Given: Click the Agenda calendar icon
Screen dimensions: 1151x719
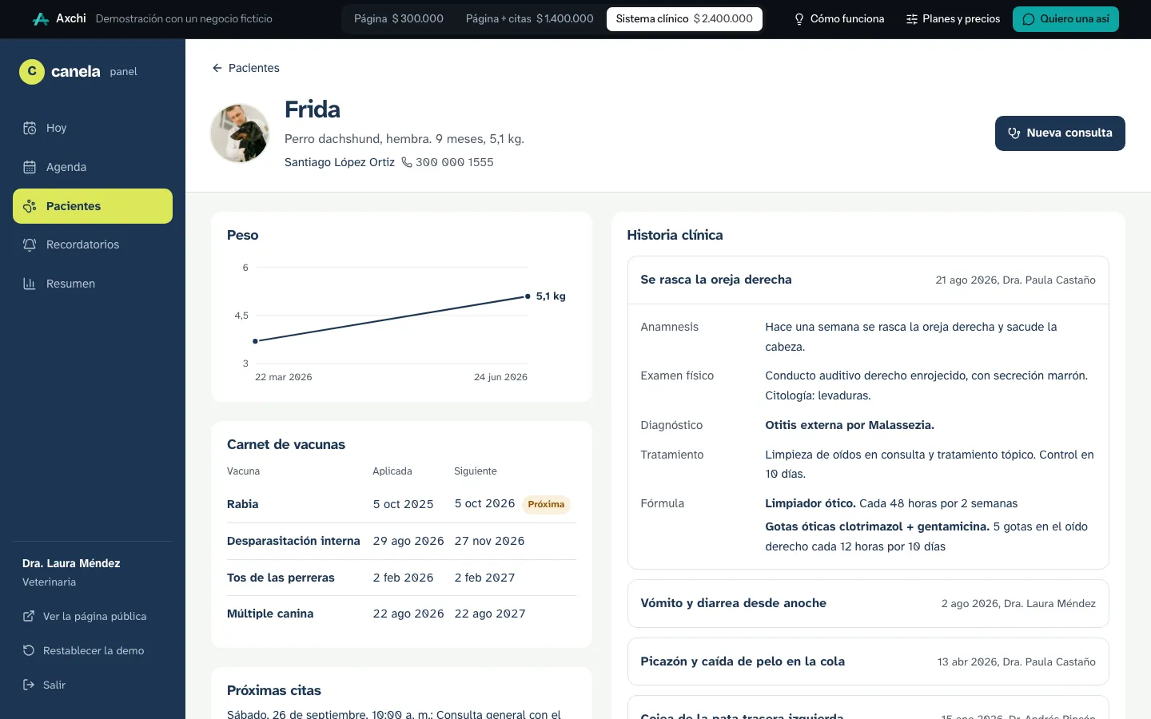Looking at the screenshot, I should [x=30, y=167].
